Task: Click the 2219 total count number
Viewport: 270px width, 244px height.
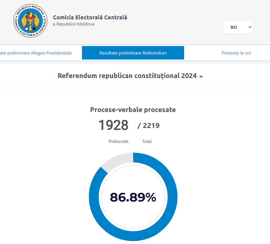Action: (151, 126)
